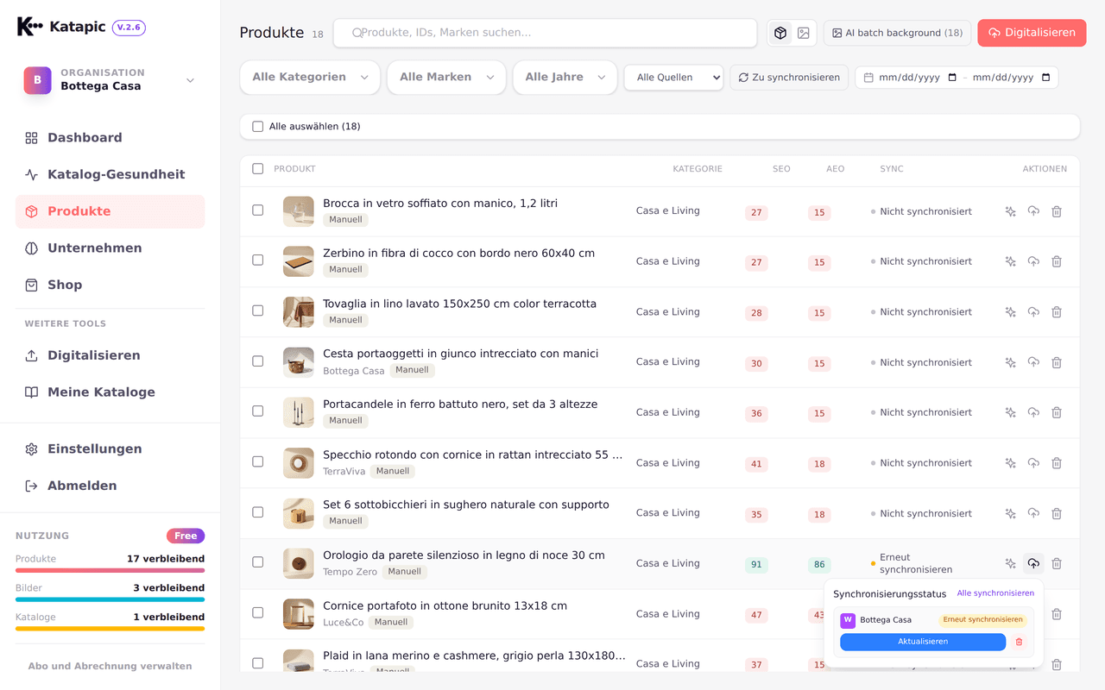
Task: Open Meine Kataloge
Action: tap(110, 392)
